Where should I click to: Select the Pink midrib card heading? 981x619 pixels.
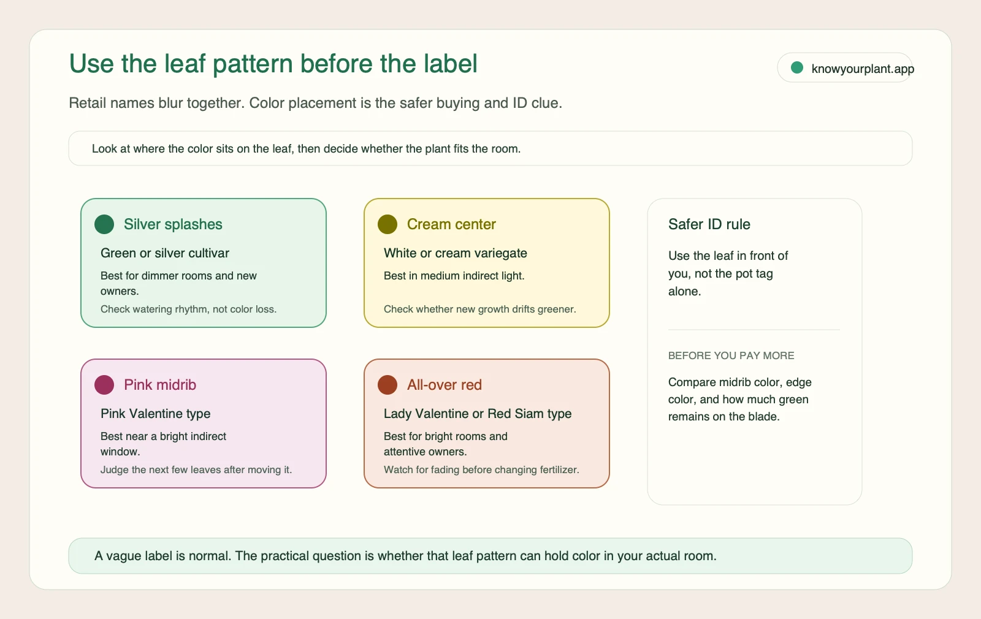tap(160, 385)
